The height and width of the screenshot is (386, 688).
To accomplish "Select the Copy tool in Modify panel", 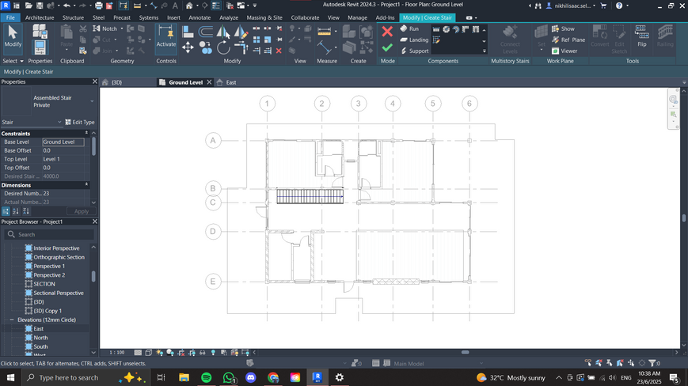I will 205,47.
